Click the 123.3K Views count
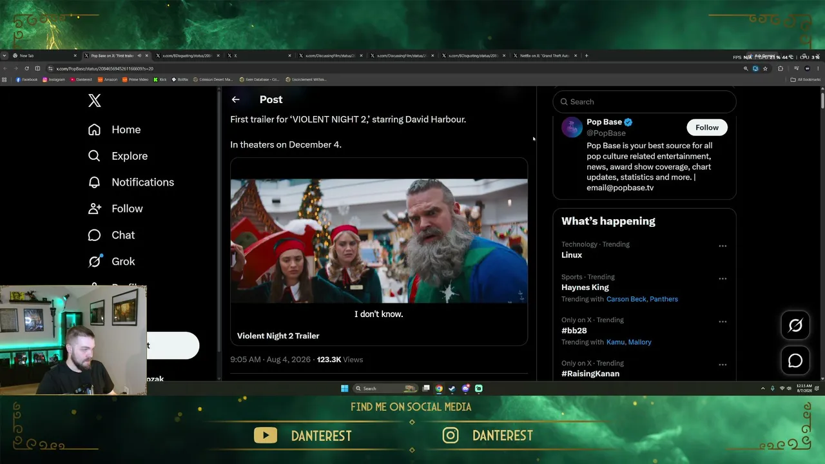The width and height of the screenshot is (825, 464). pos(340,360)
